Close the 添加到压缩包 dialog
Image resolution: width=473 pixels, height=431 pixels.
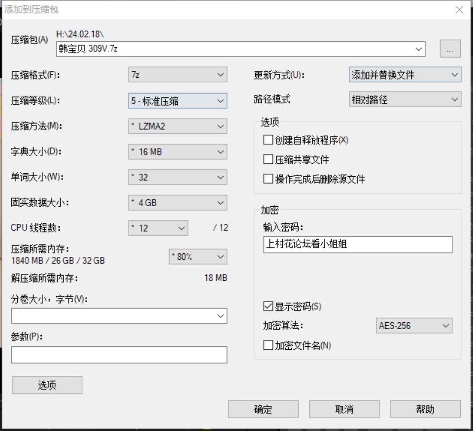[459, 10]
